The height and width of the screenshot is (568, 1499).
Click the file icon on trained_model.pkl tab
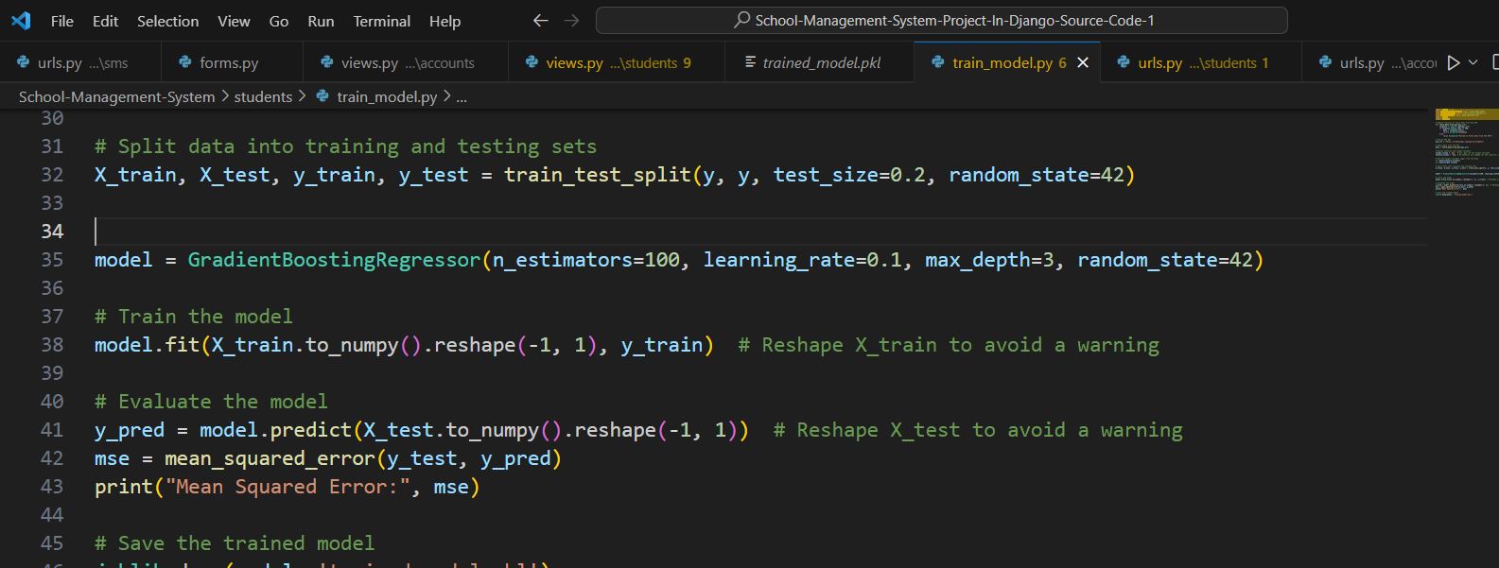pyautogui.click(x=750, y=62)
